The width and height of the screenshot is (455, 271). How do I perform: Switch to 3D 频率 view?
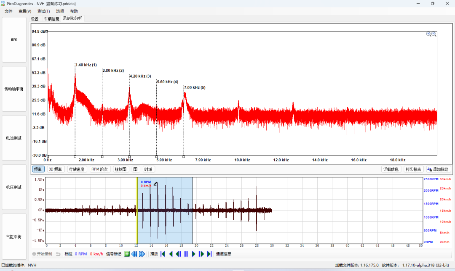tap(55, 169)
